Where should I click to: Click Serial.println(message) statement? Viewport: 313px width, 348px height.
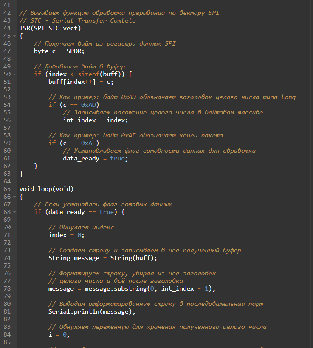tap(92, 311)
